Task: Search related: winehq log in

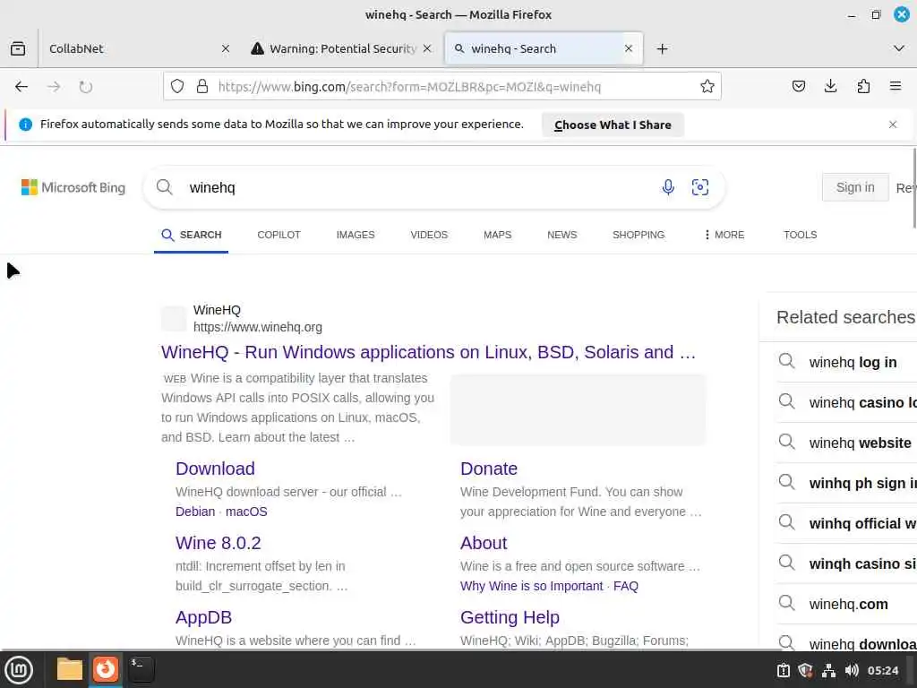Action: (x=846, y=362)
